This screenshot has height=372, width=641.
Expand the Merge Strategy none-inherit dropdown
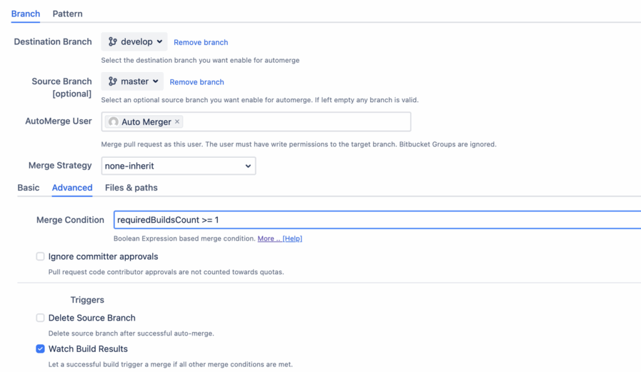point(178,166)
